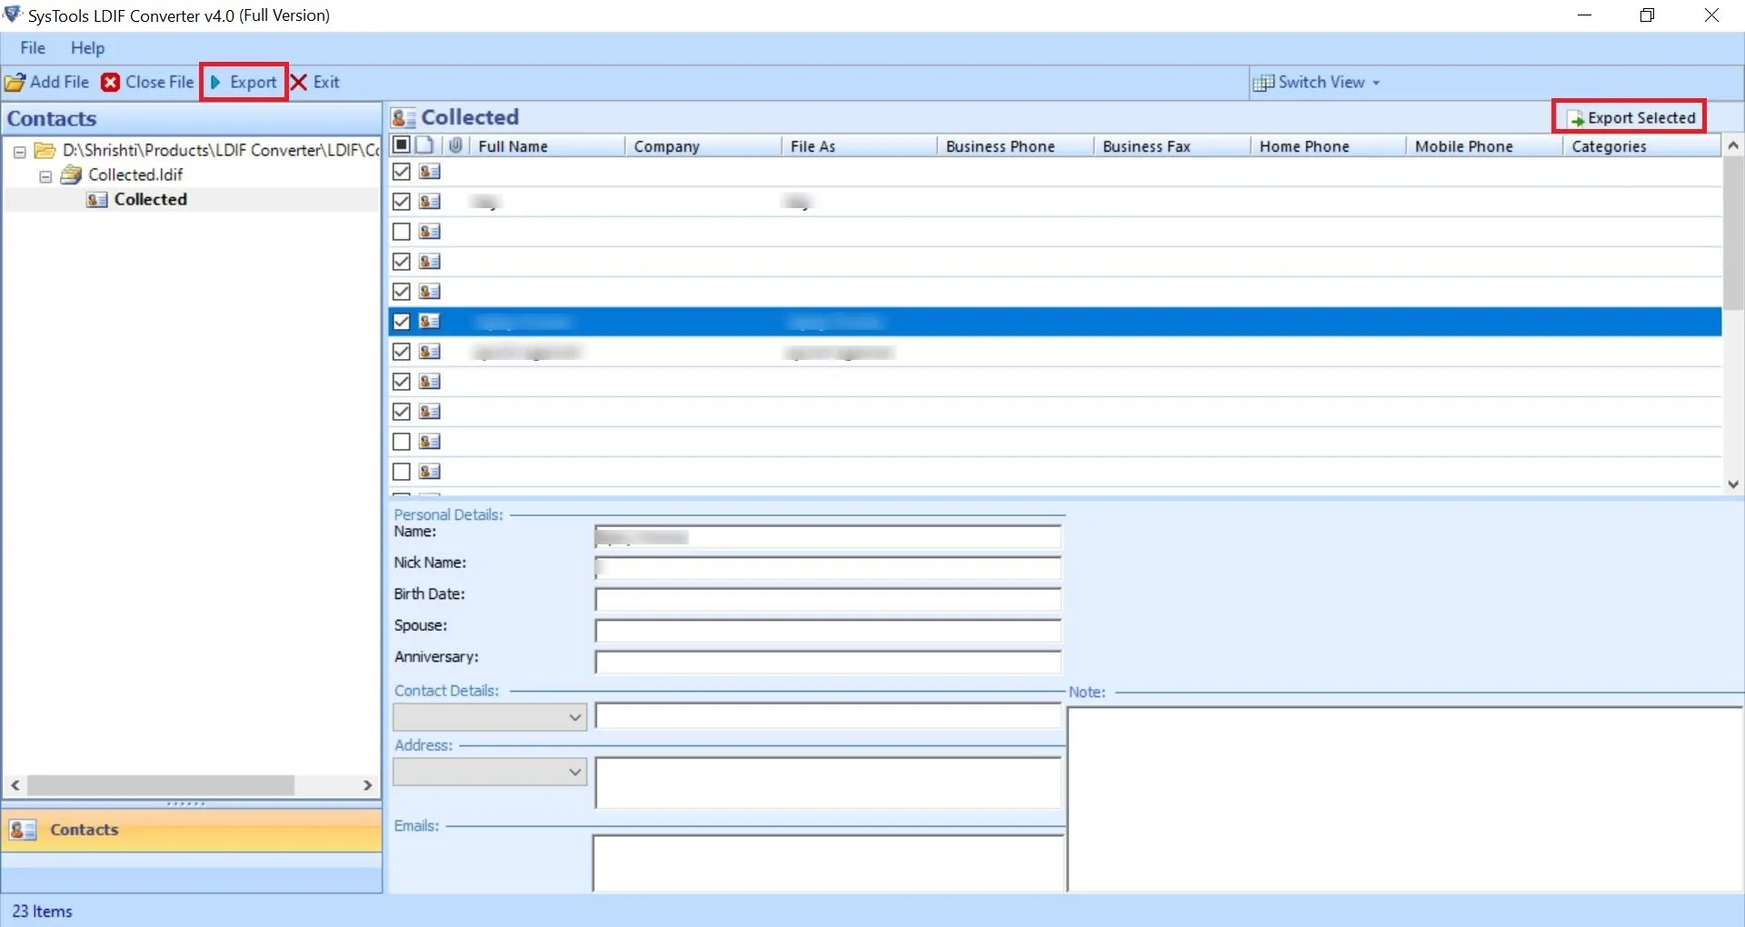Image resolution: width=1745 pixels, height=927 pixels.
Task: Click scroll-down arrow of contact list
Action: [x=1733, y=484]
